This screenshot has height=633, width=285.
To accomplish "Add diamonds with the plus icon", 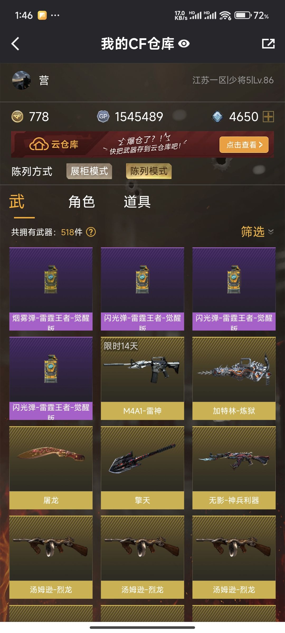I will [268, 117].
